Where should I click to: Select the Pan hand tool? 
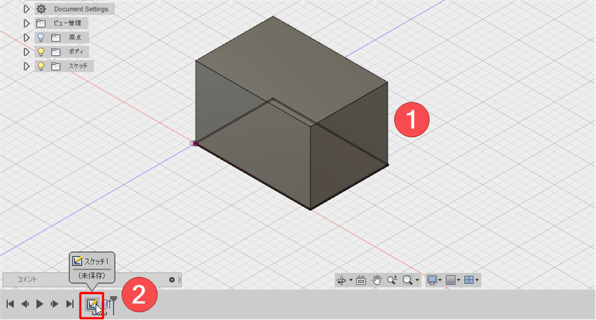(x=377, y=280)
